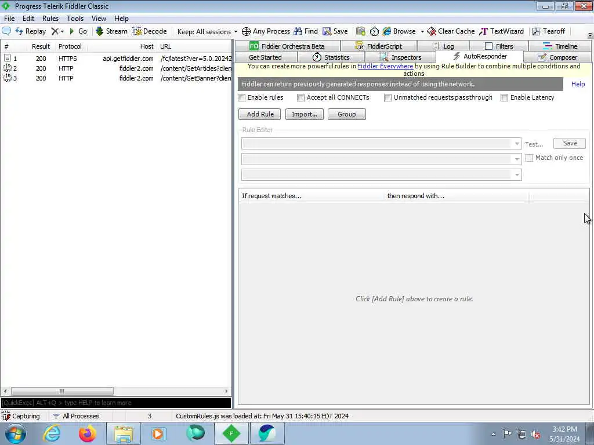
Task: Select session 3 GetBanner request
Action: pyautogui.click(x=116, y=78)
